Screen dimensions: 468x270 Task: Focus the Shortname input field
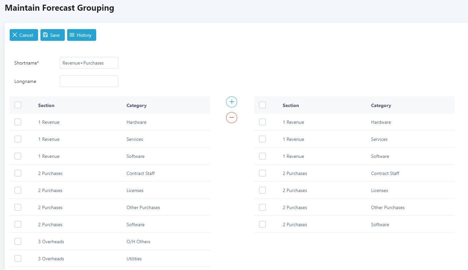click(89, 63)
